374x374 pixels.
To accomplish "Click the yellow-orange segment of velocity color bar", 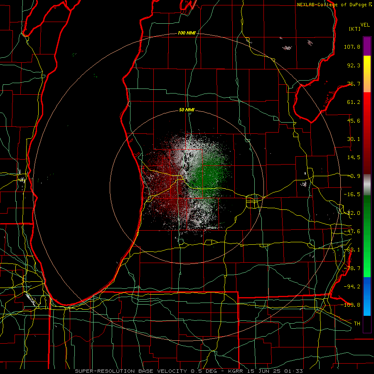I will tap(367, 74).
